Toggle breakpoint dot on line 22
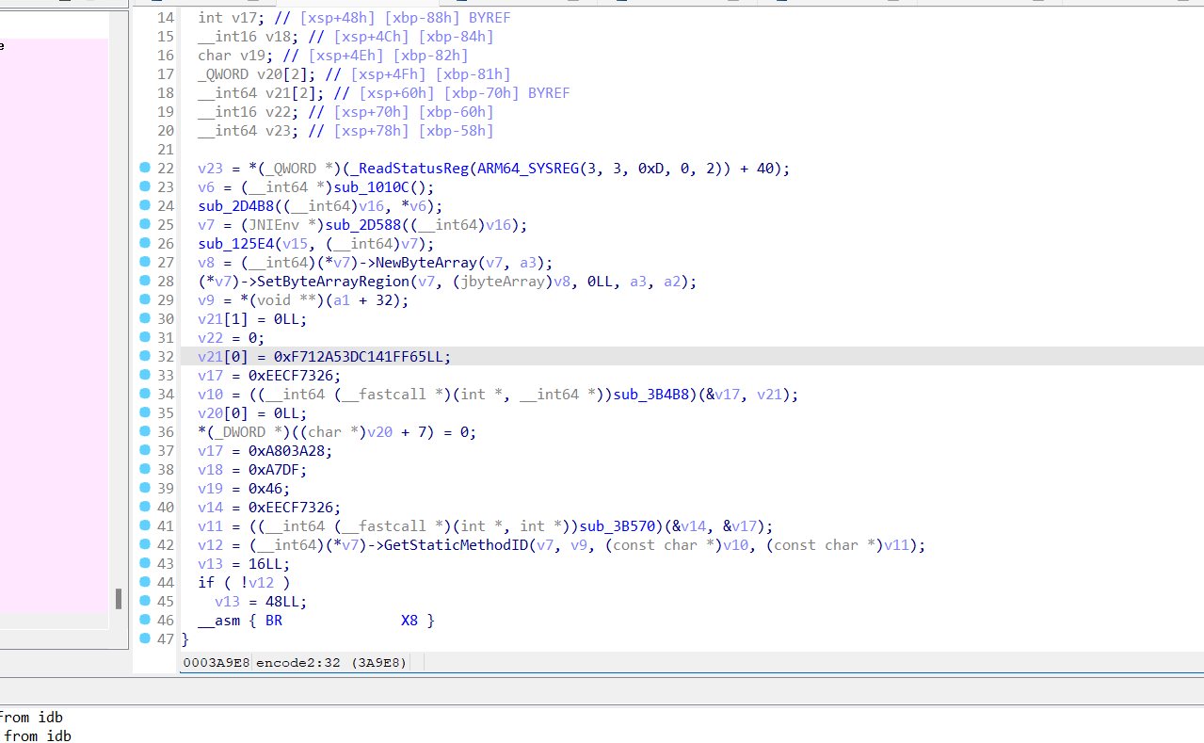 pos(145,168)
